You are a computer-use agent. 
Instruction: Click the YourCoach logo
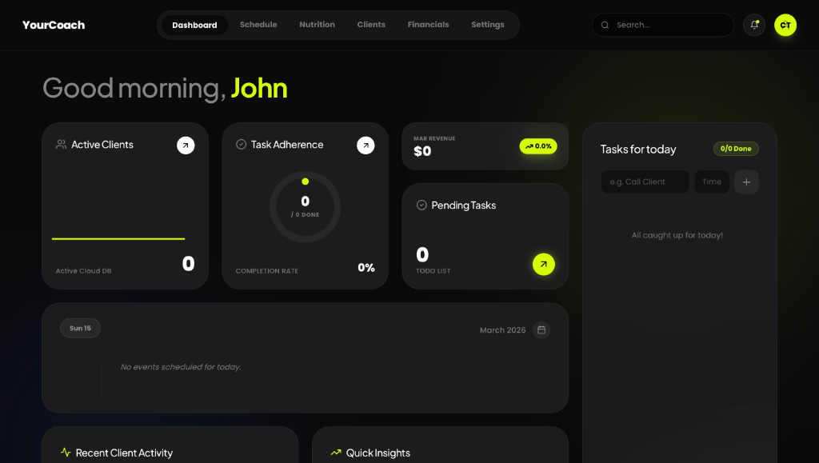[53, 25]
